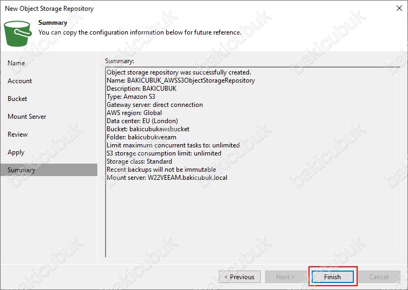Viewport: 408px width, 290px height.
Task: Click the greyed-out Cancel button
Action: pos(379,276)
